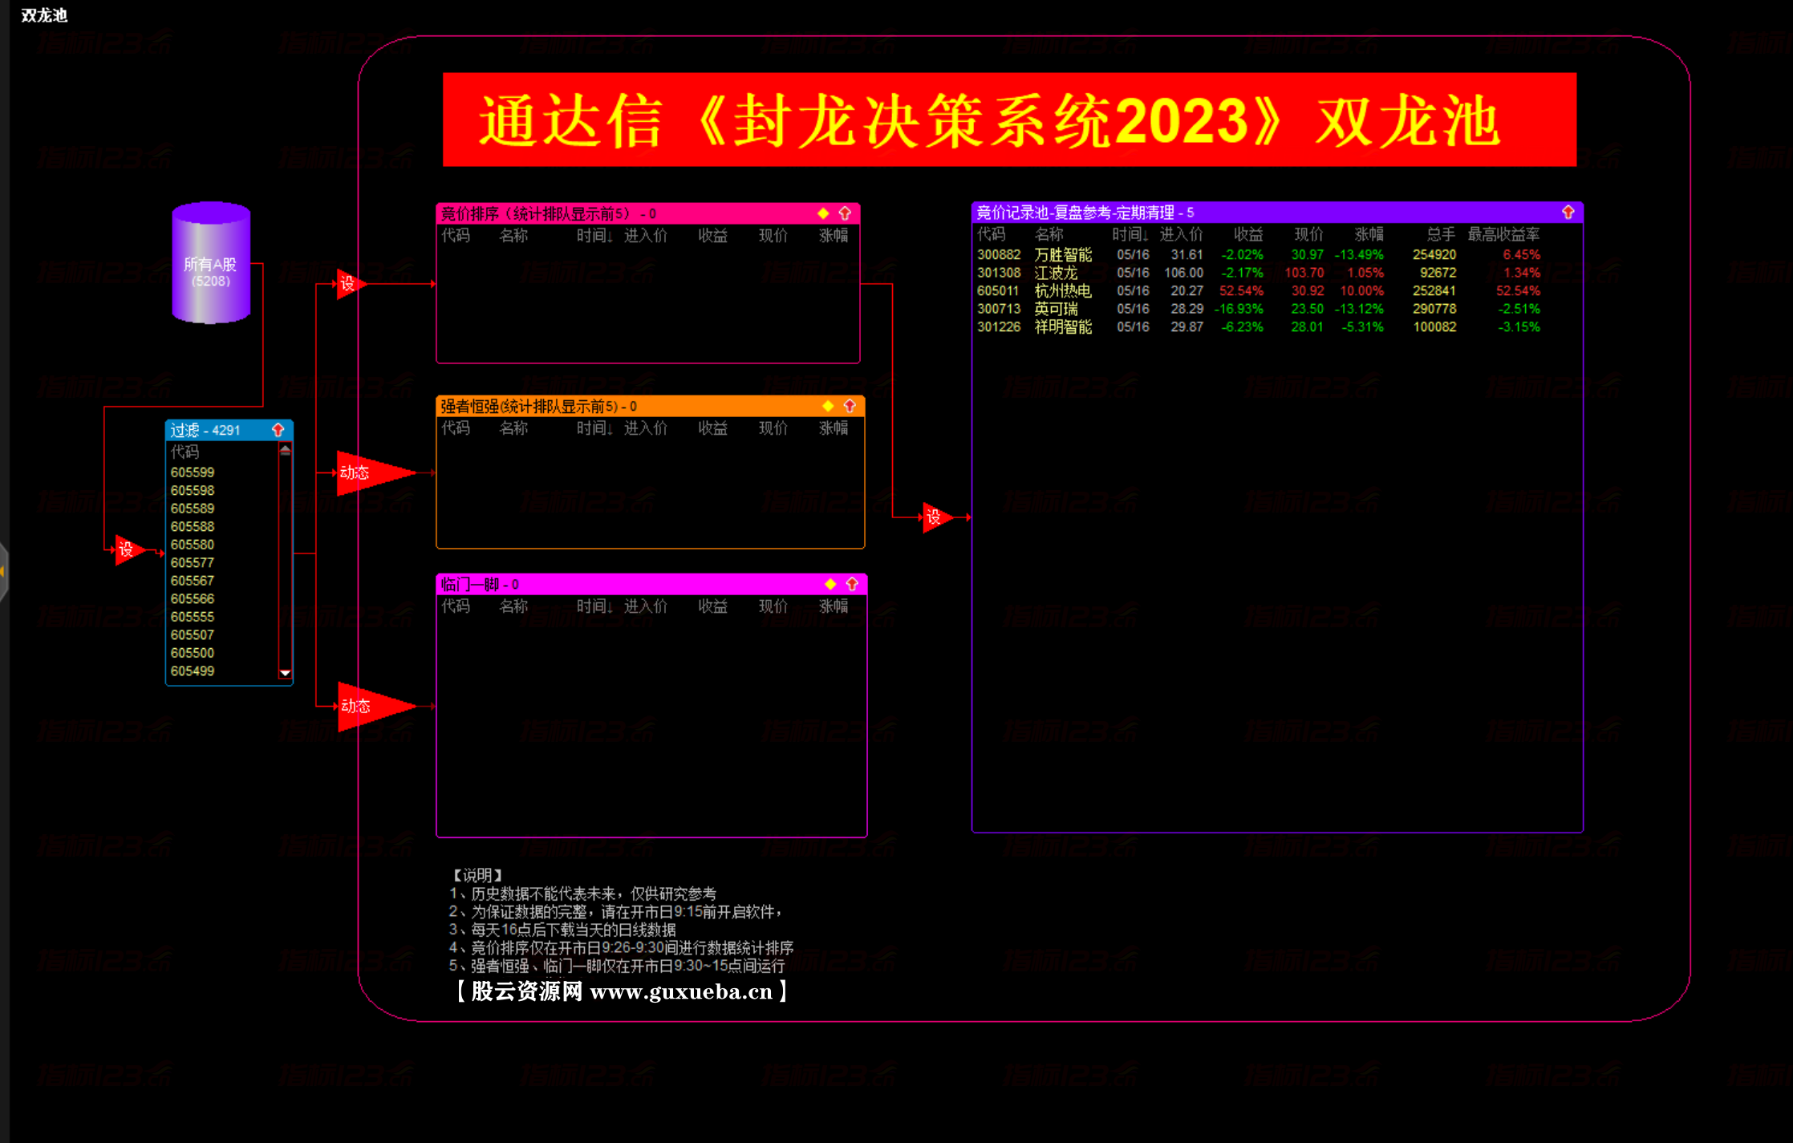1793x1143 pixels.
Task: Click the scroll-down arrow in the 过滤 list
Action: pyautogui.click(x=284, y=672)
